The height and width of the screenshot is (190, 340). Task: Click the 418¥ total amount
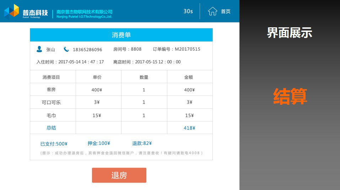pyautogui.click(x=189, y=128)
